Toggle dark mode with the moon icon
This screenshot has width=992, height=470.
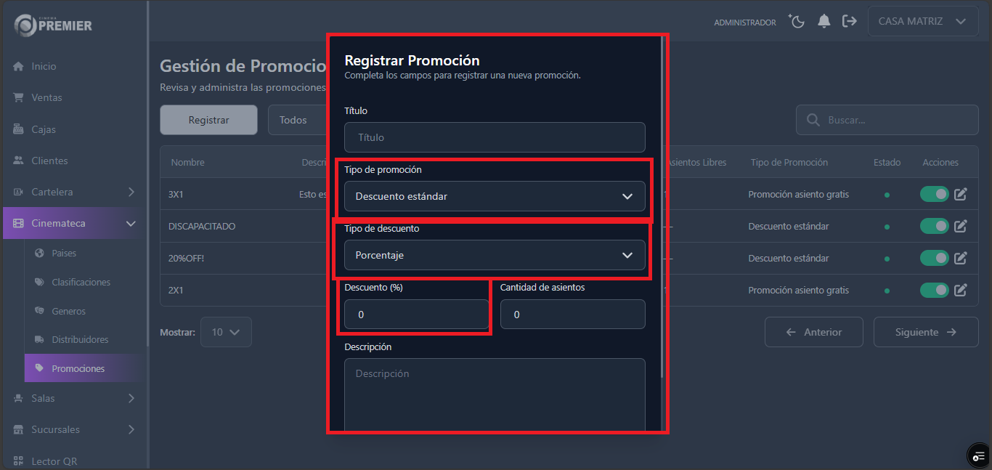pos(797,21)
